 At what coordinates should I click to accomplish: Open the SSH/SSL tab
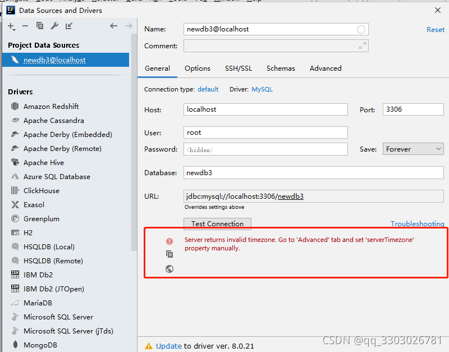click(238, 68)
